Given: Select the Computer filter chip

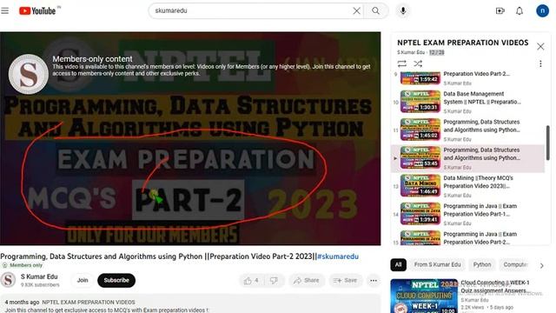Looking at the screenshot, I should pos(514,264).
